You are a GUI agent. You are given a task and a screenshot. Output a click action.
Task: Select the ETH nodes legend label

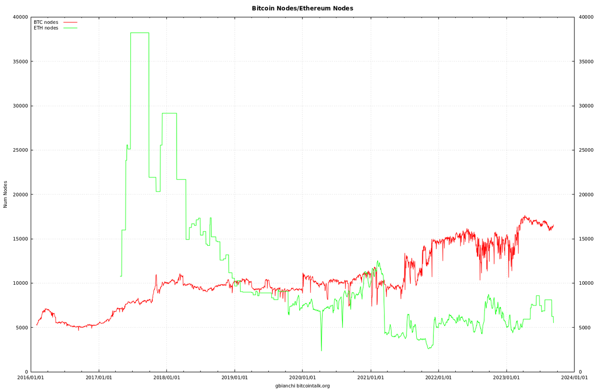point(46,28)
